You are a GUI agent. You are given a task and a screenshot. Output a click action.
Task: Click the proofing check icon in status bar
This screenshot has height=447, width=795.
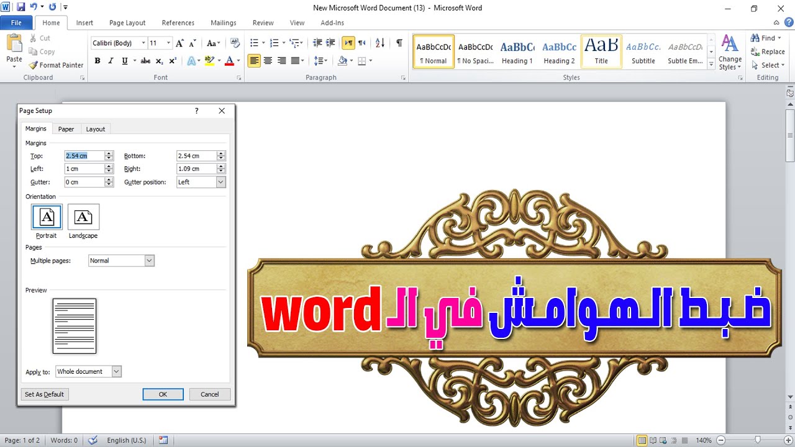(x=93, y=440)
